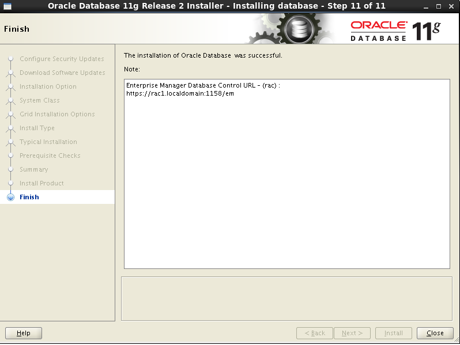460x345 pixels.
Task: Select the Prerequisite Checks step
Action: click(50, 156)
